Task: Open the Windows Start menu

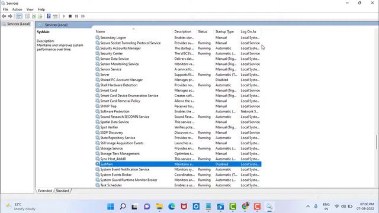Action: pos(111,206)
